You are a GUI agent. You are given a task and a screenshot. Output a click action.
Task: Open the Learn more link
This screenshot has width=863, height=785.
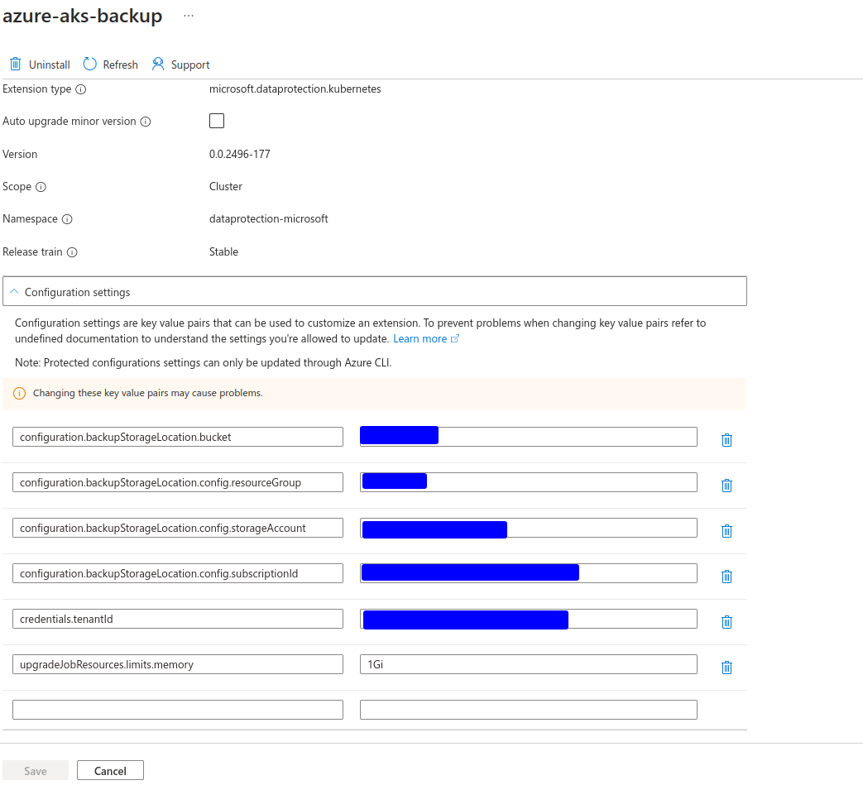[420, 339]
